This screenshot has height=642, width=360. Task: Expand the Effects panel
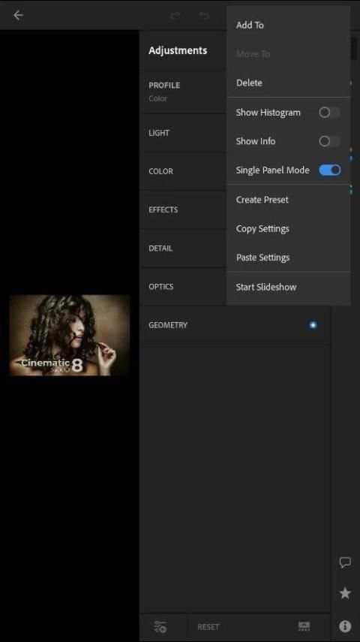(x=183, y=209)
